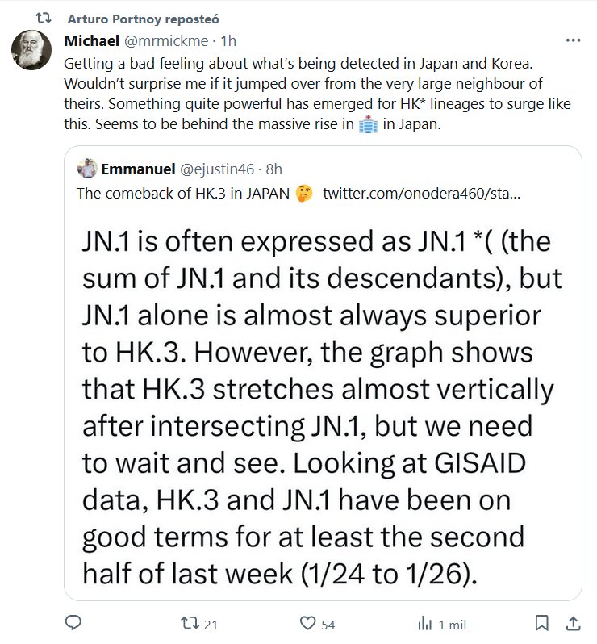The height and width of the screenshot is (644, 597).
Task: Open Emmanuel's small avatar in quoted tweet
Action: 87,169
